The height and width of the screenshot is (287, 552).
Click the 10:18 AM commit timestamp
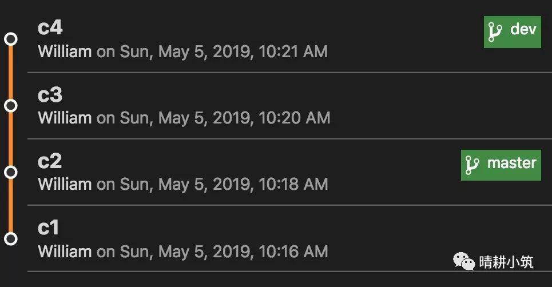point(293,185)
